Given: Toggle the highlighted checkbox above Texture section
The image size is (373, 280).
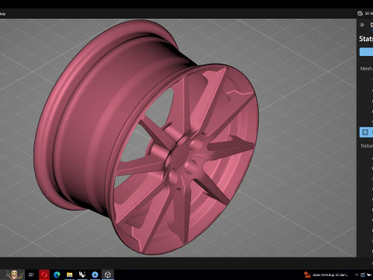Looking at the screenshot, I should 365,132.
